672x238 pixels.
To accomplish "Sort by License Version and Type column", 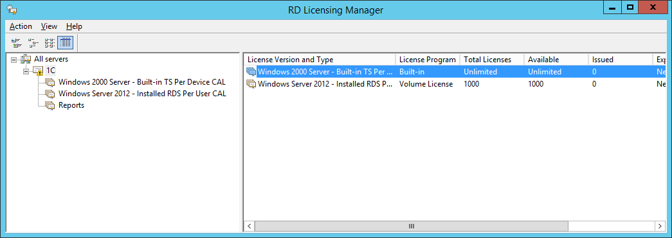I will (x=320, y=60).
